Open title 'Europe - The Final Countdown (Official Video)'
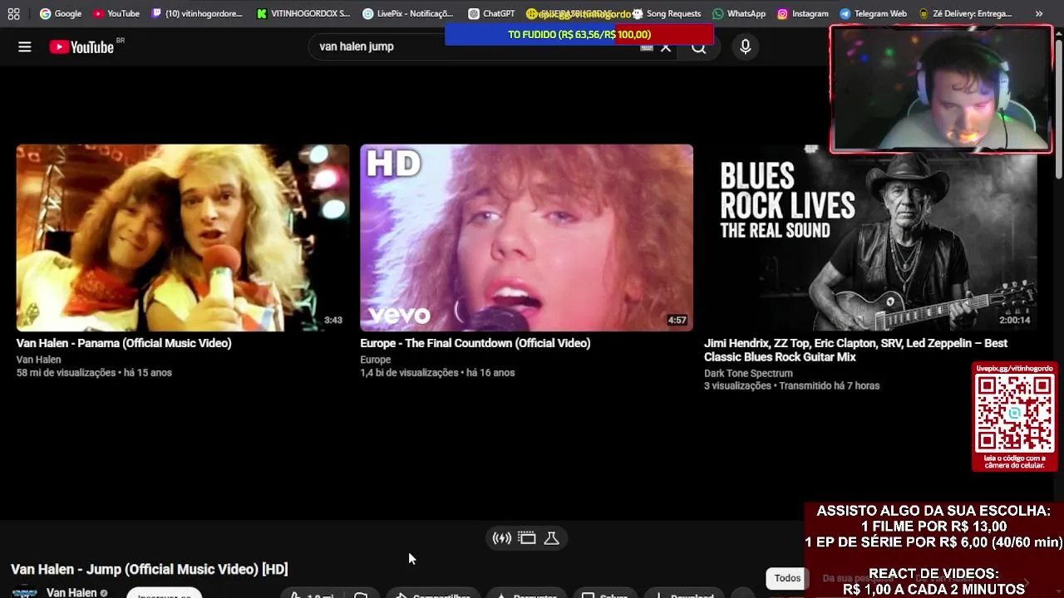This screenshot has height=598, width=1064. point(475,343)
